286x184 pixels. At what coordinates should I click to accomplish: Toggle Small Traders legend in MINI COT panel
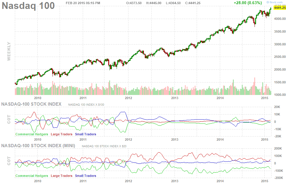tap(86, 176)
